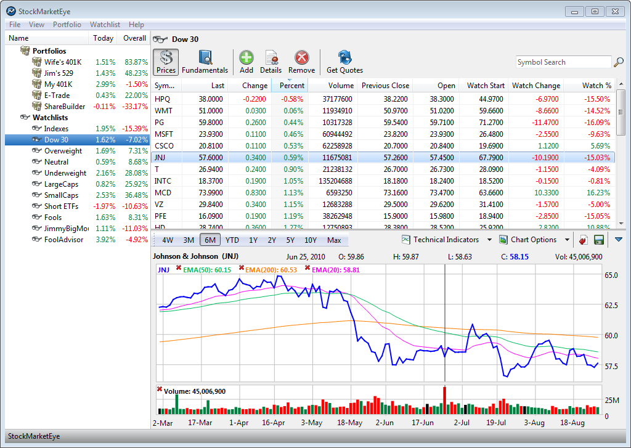This screenshot has width=631, height=448.
Task: Select the INTC row in the table
Action: [383, 181]
